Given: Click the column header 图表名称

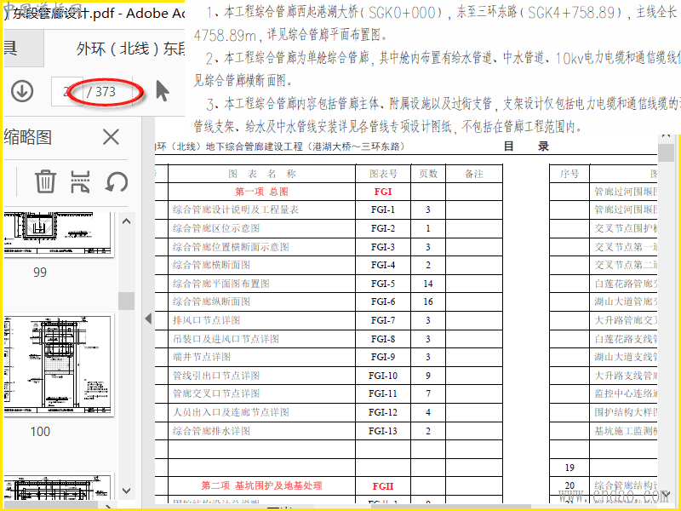Looking at the screenshot, I should coord(262,174).
